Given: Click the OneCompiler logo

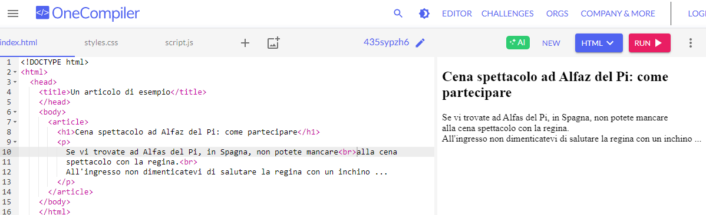Looking at the screenshot, I should [88, 14].
